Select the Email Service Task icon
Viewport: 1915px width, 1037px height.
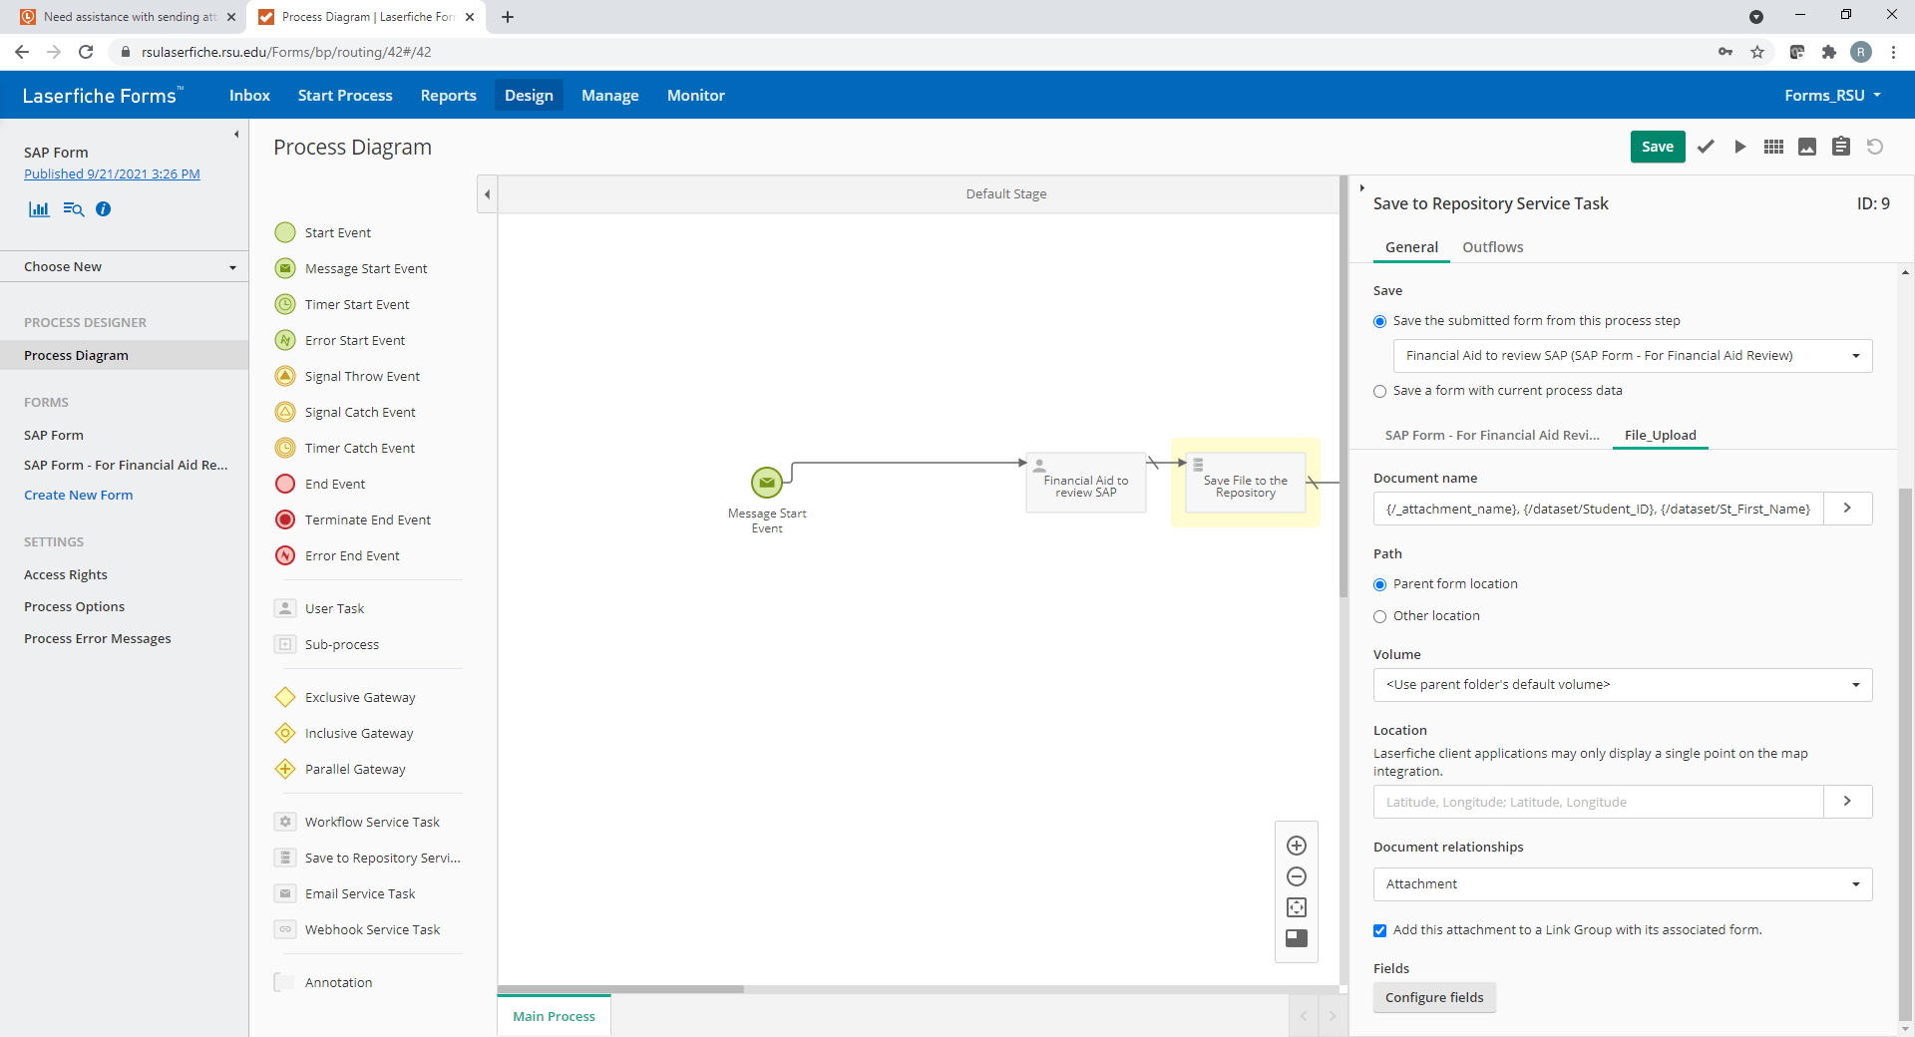[285, 893]
